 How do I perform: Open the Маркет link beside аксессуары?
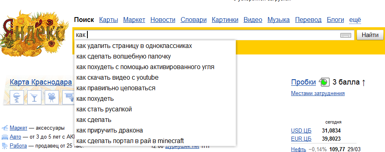pos(18,128)
